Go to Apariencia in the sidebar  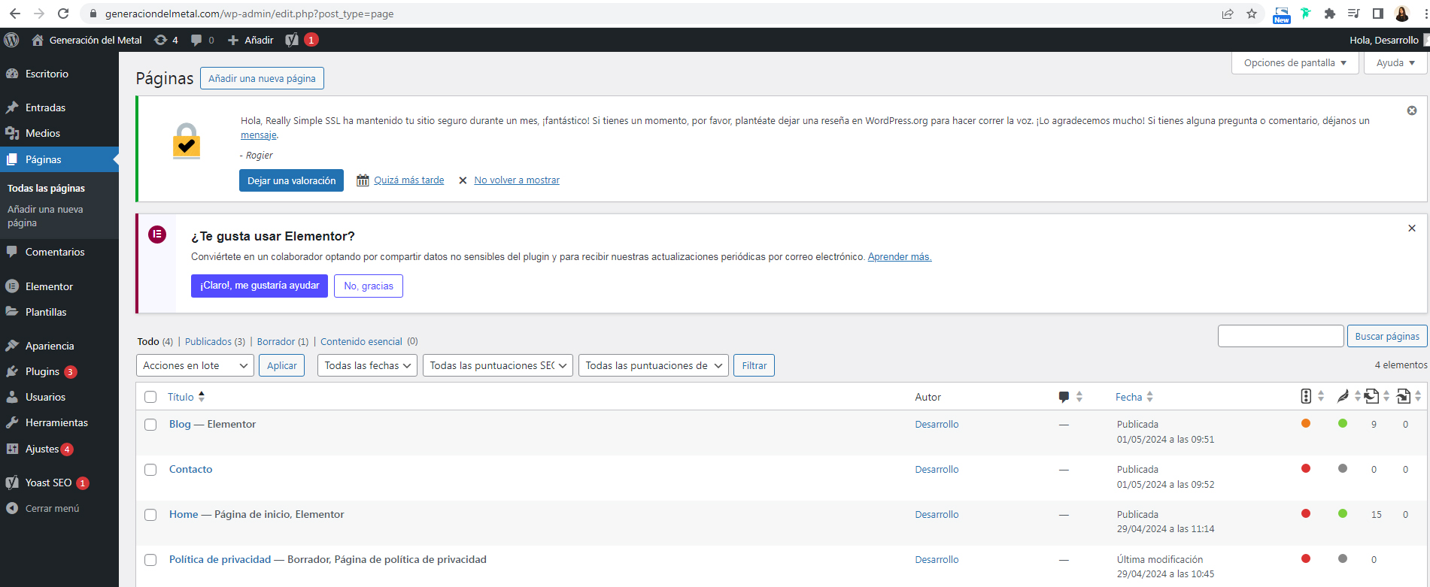click(50, 346)
